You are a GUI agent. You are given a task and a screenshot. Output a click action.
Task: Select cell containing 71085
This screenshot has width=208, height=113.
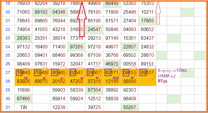[23, 12]
